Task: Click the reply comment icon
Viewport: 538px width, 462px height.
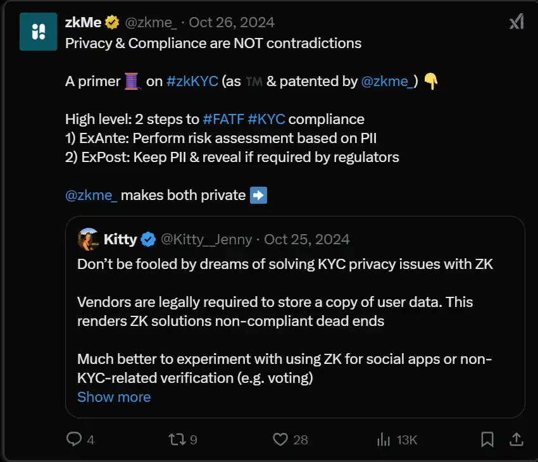Action: [x=75, y=439]
